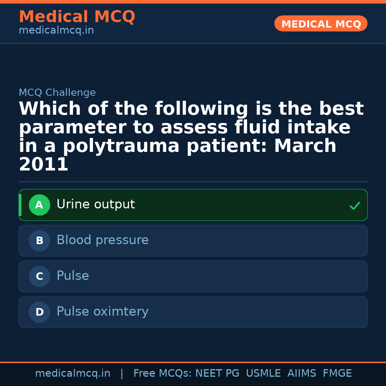
Task: Open the NEET PG section in the footer
Action: (x=217, y=373)
